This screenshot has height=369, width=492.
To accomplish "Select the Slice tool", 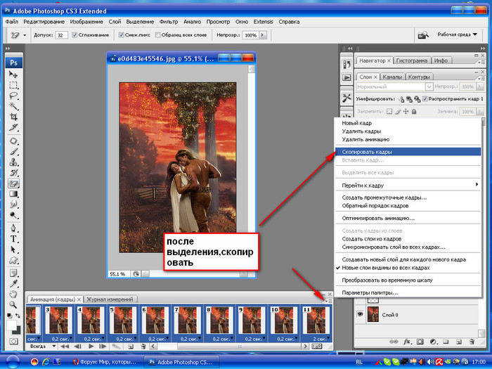I will 13,127.
